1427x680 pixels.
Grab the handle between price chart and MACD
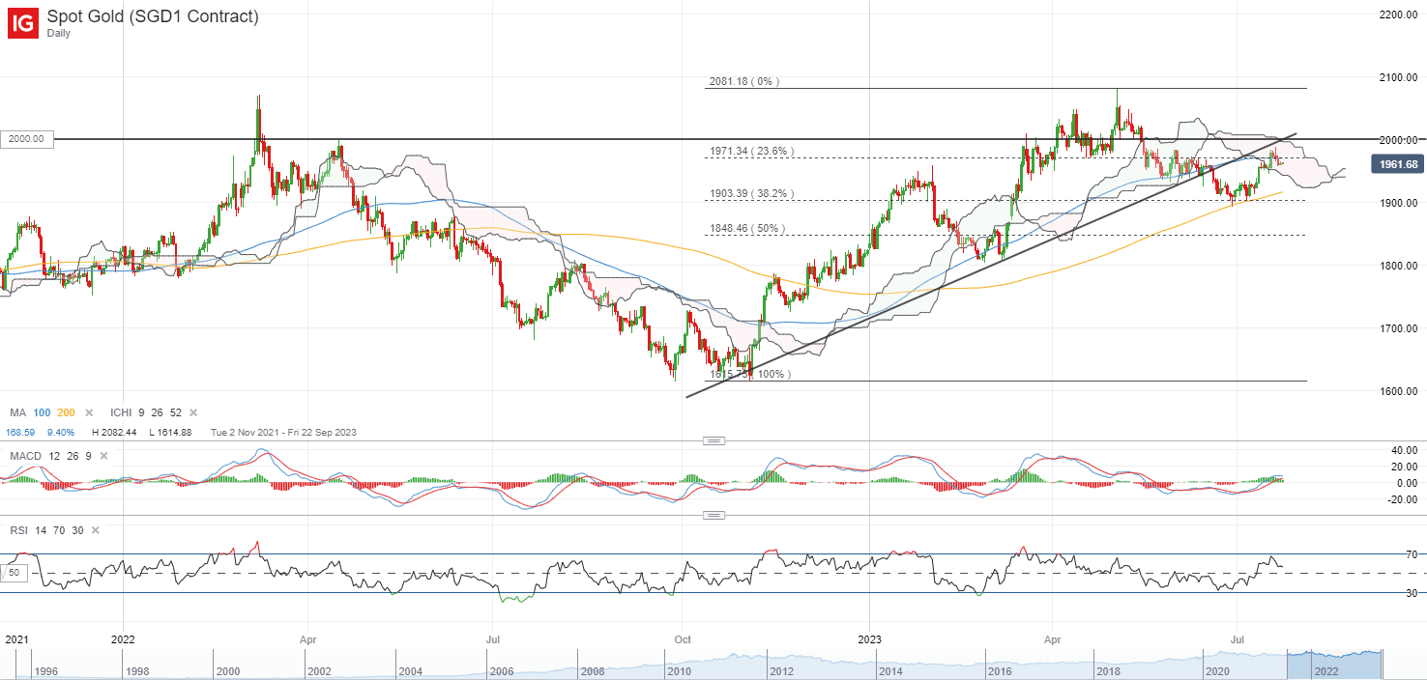(x=713, y=441)
